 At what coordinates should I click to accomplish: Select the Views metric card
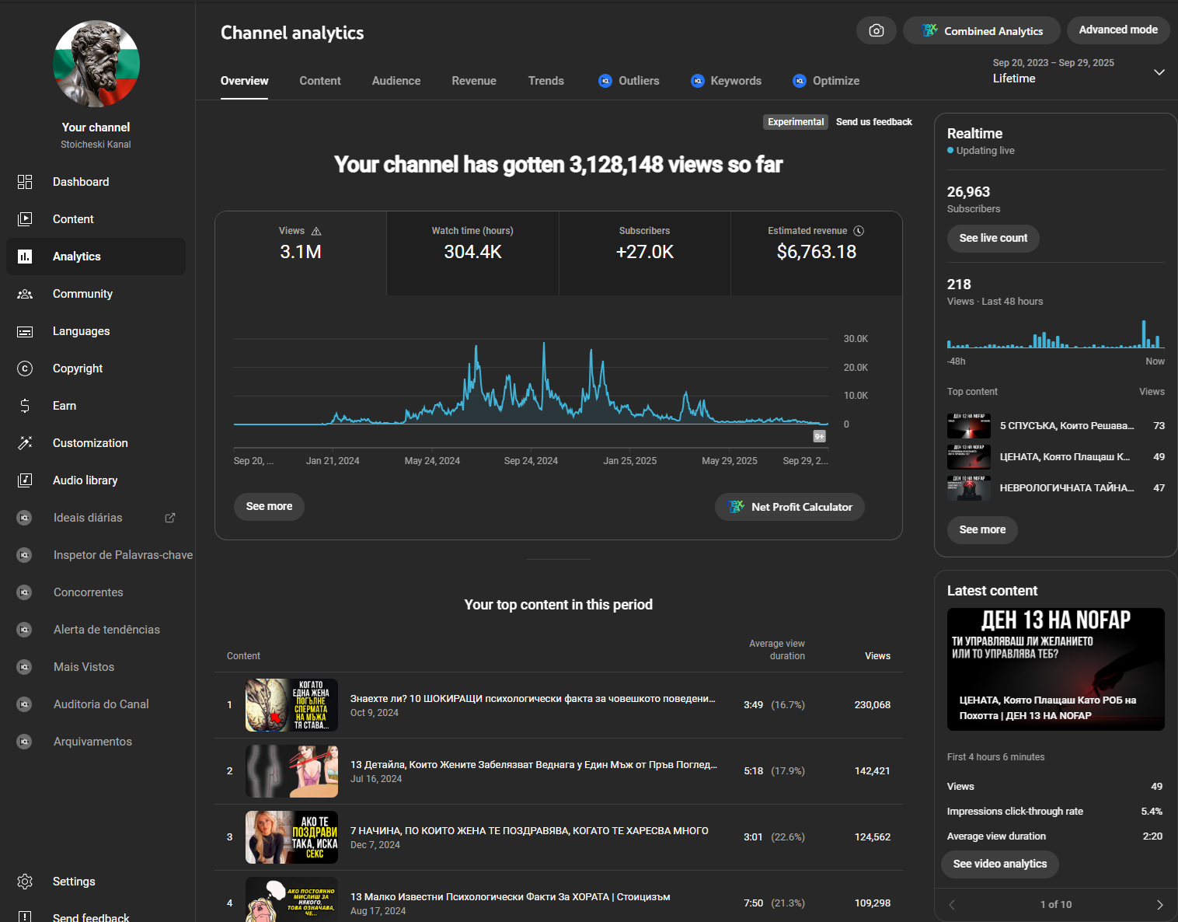point(301,253)
